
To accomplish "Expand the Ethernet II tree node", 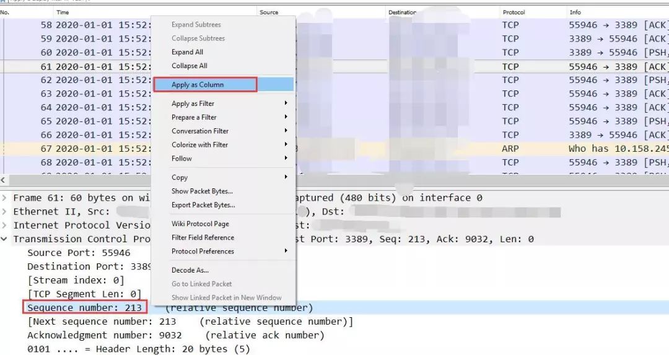I will tap(4, 211).
